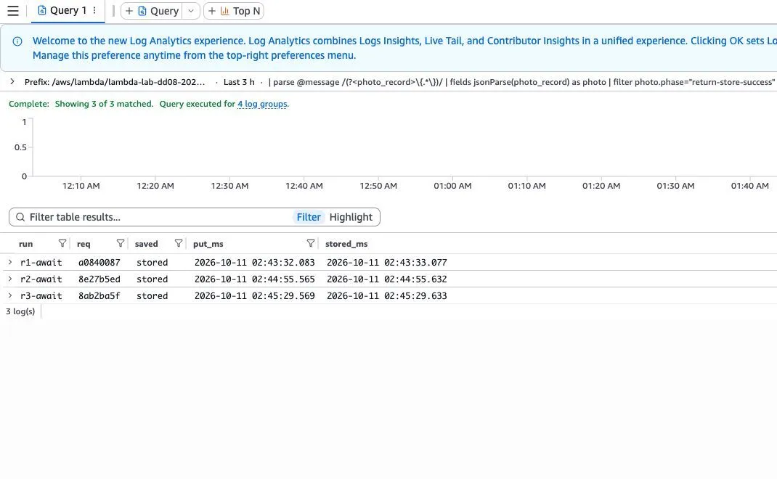Click stored_ms value 02:45:29.633
This screenshot has width=777, height=479.
point(386,296)
